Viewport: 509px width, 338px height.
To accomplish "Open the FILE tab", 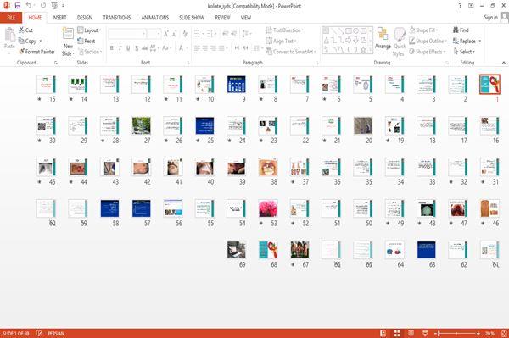I will click(11, 18).
